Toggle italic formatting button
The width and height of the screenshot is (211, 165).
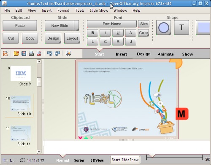[105, 33]
